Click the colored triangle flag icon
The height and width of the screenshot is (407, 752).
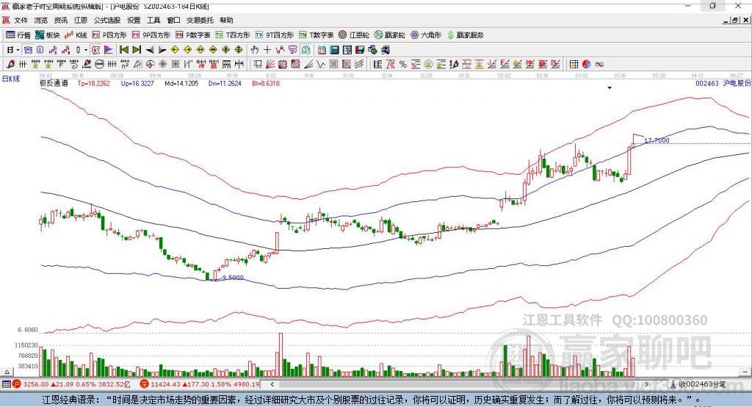(109, 50)
